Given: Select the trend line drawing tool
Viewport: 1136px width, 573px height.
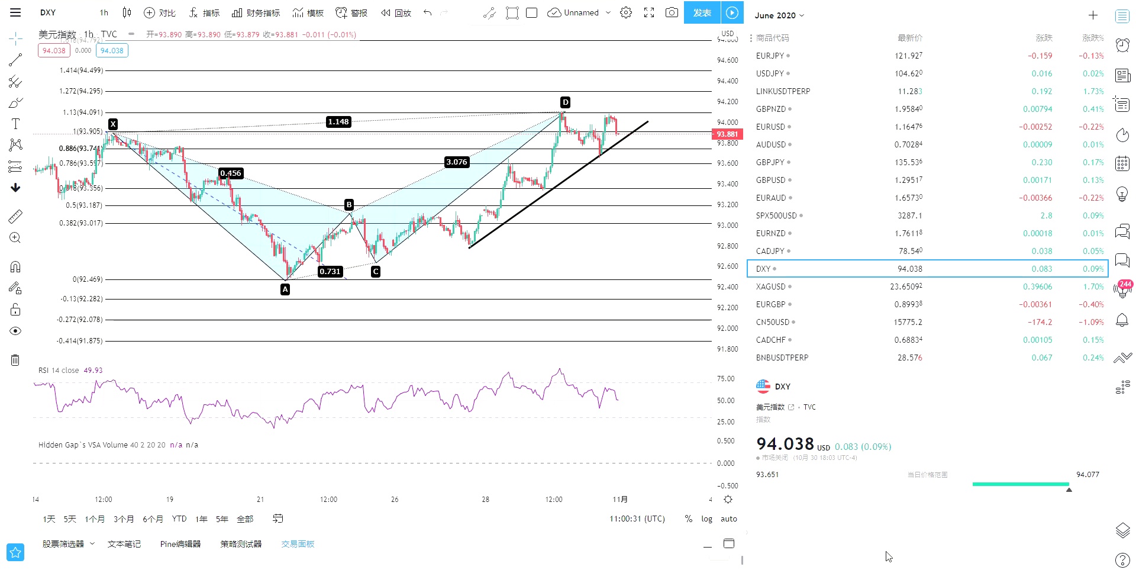Looking at the screenshot, I should click(15, 60).
